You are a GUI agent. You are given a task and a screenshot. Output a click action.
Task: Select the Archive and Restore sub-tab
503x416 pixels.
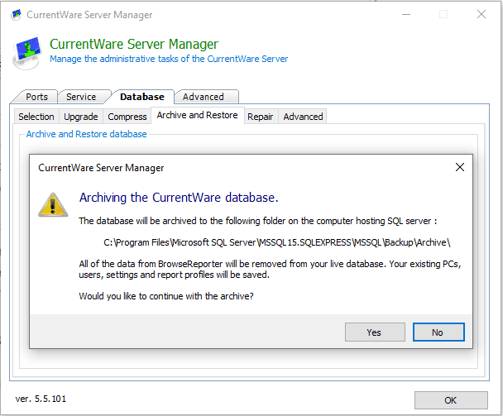tap(197, 115)
